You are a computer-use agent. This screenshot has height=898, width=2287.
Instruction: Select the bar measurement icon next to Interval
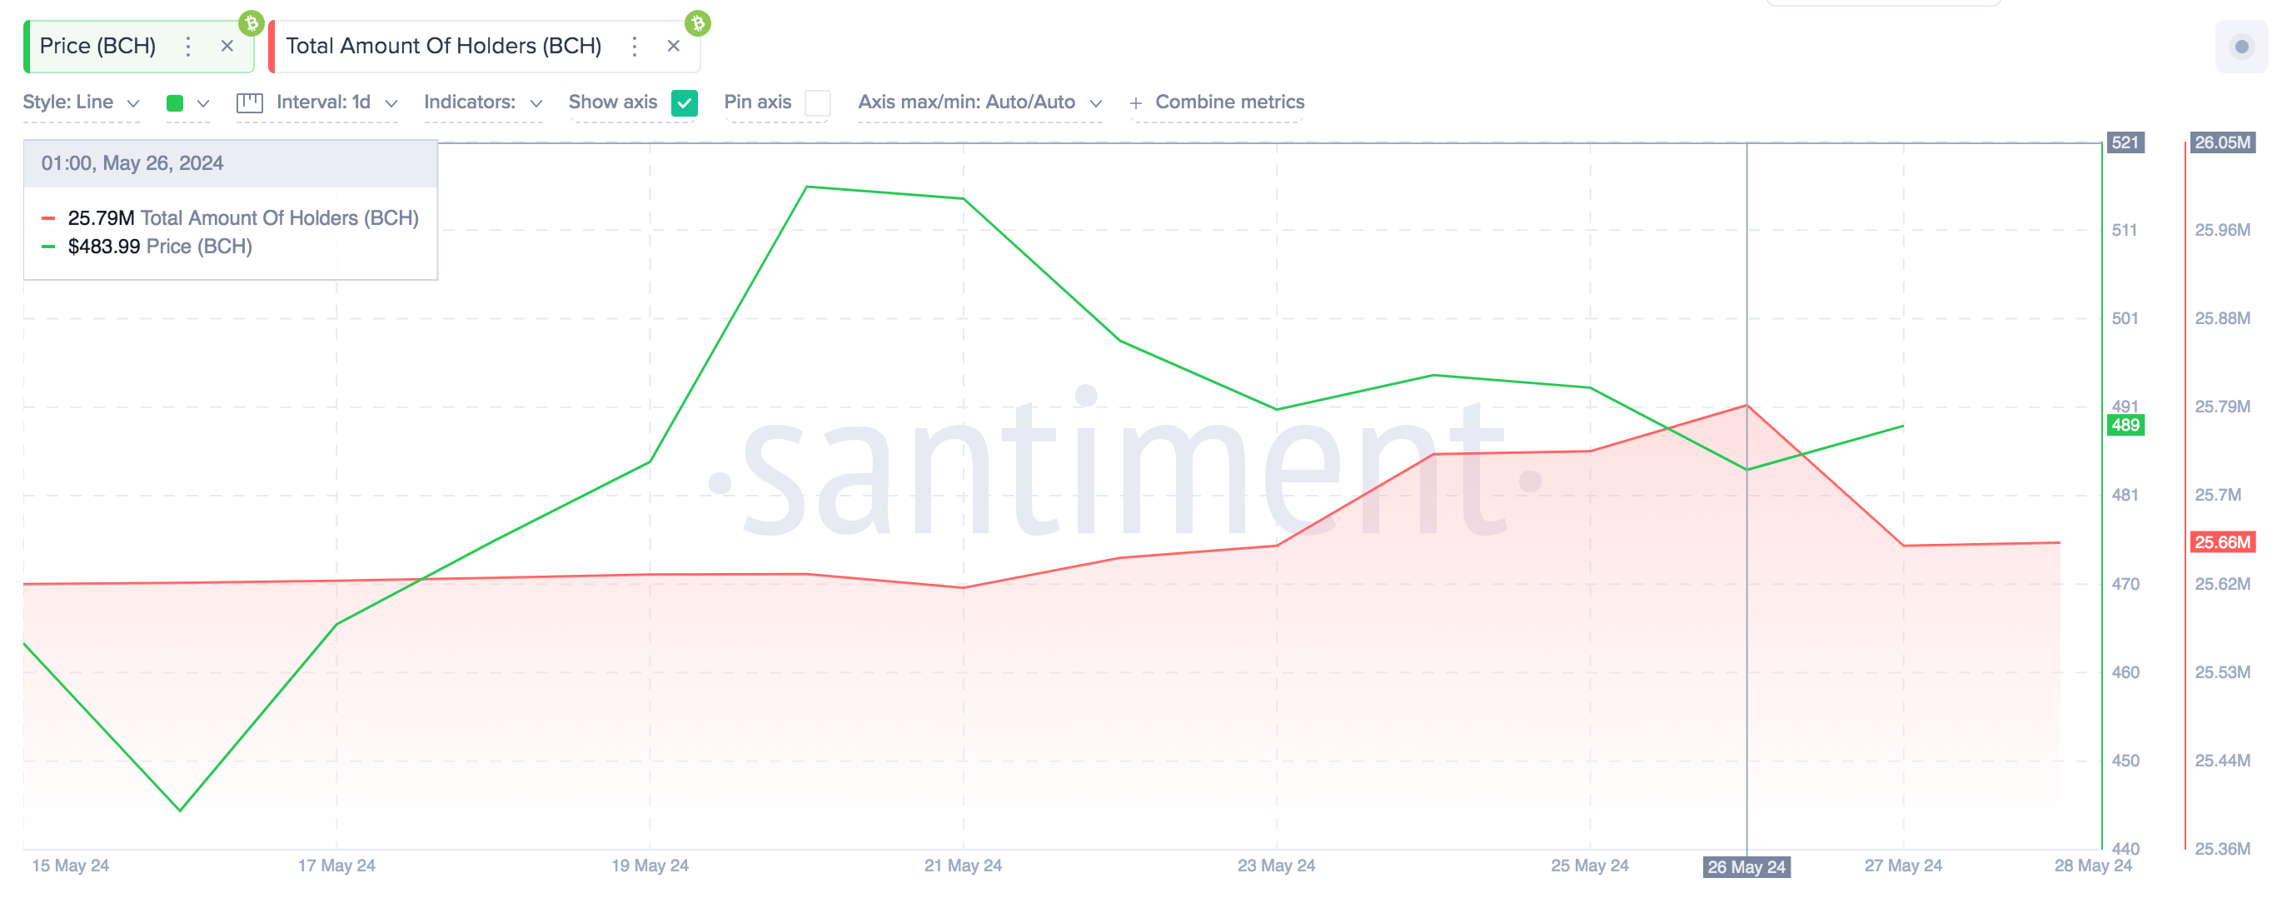tap(250, 102)
